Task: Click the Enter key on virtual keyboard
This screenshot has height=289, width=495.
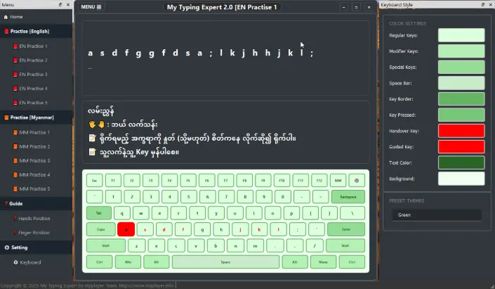Action: click(346, 229)
